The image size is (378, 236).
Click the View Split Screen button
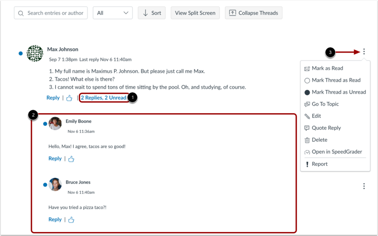(195, 13)
